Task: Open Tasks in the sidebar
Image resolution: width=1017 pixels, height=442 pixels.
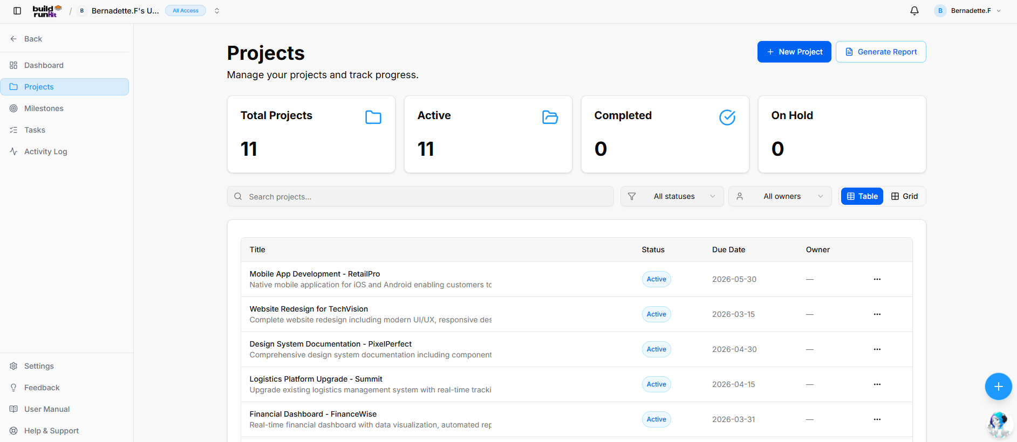Action: (65, 130)
